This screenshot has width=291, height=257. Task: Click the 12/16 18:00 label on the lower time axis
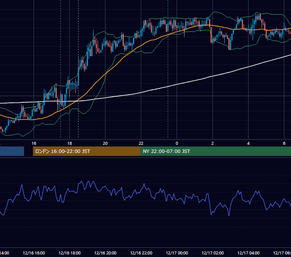tap(70, 253)
